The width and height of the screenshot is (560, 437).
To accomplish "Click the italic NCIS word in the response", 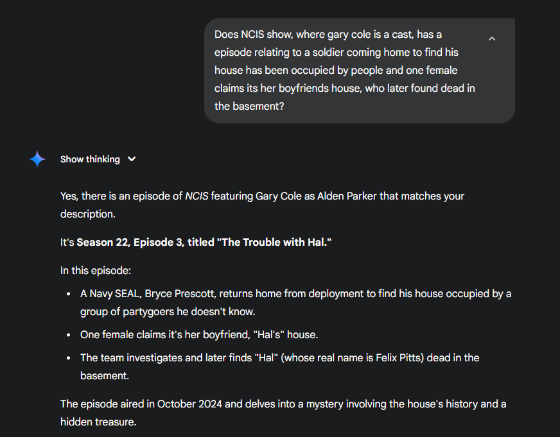I will point(197,196).
